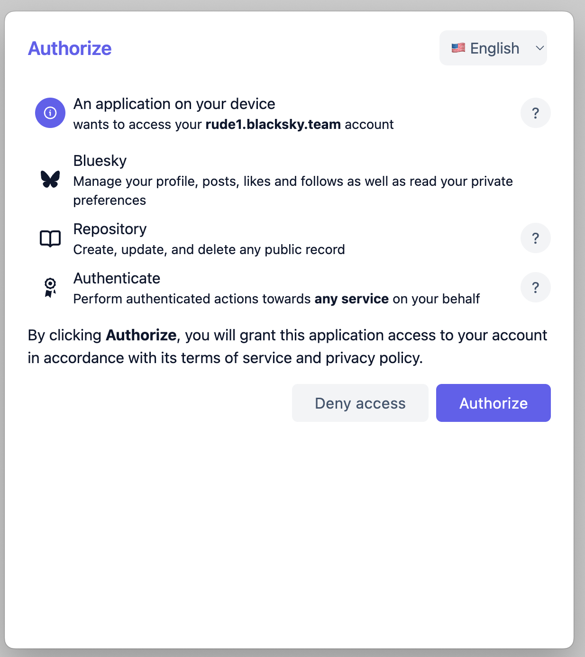Open the English language dropdown
Screen dimensions: 585x657
coord(493,48)
